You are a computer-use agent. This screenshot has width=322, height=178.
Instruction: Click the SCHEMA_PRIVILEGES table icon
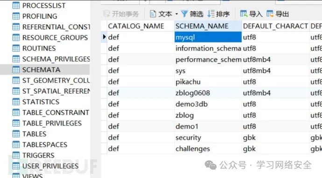[x=16, y=59]
